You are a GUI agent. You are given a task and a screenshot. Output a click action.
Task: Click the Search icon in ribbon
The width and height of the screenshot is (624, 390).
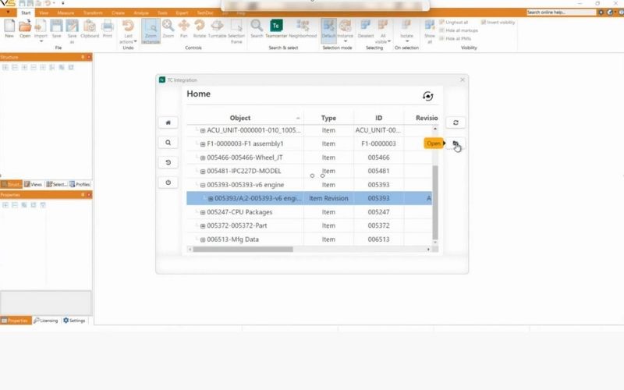pos(257,27)
